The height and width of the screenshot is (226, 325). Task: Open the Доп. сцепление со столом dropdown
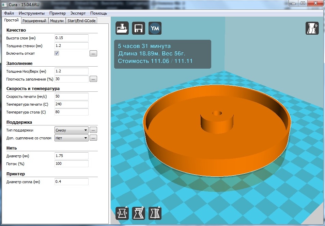pos(71,138)
